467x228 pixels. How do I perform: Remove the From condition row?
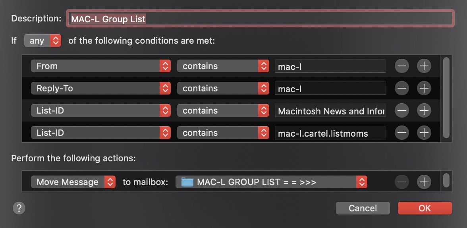[x=402, y=66]
